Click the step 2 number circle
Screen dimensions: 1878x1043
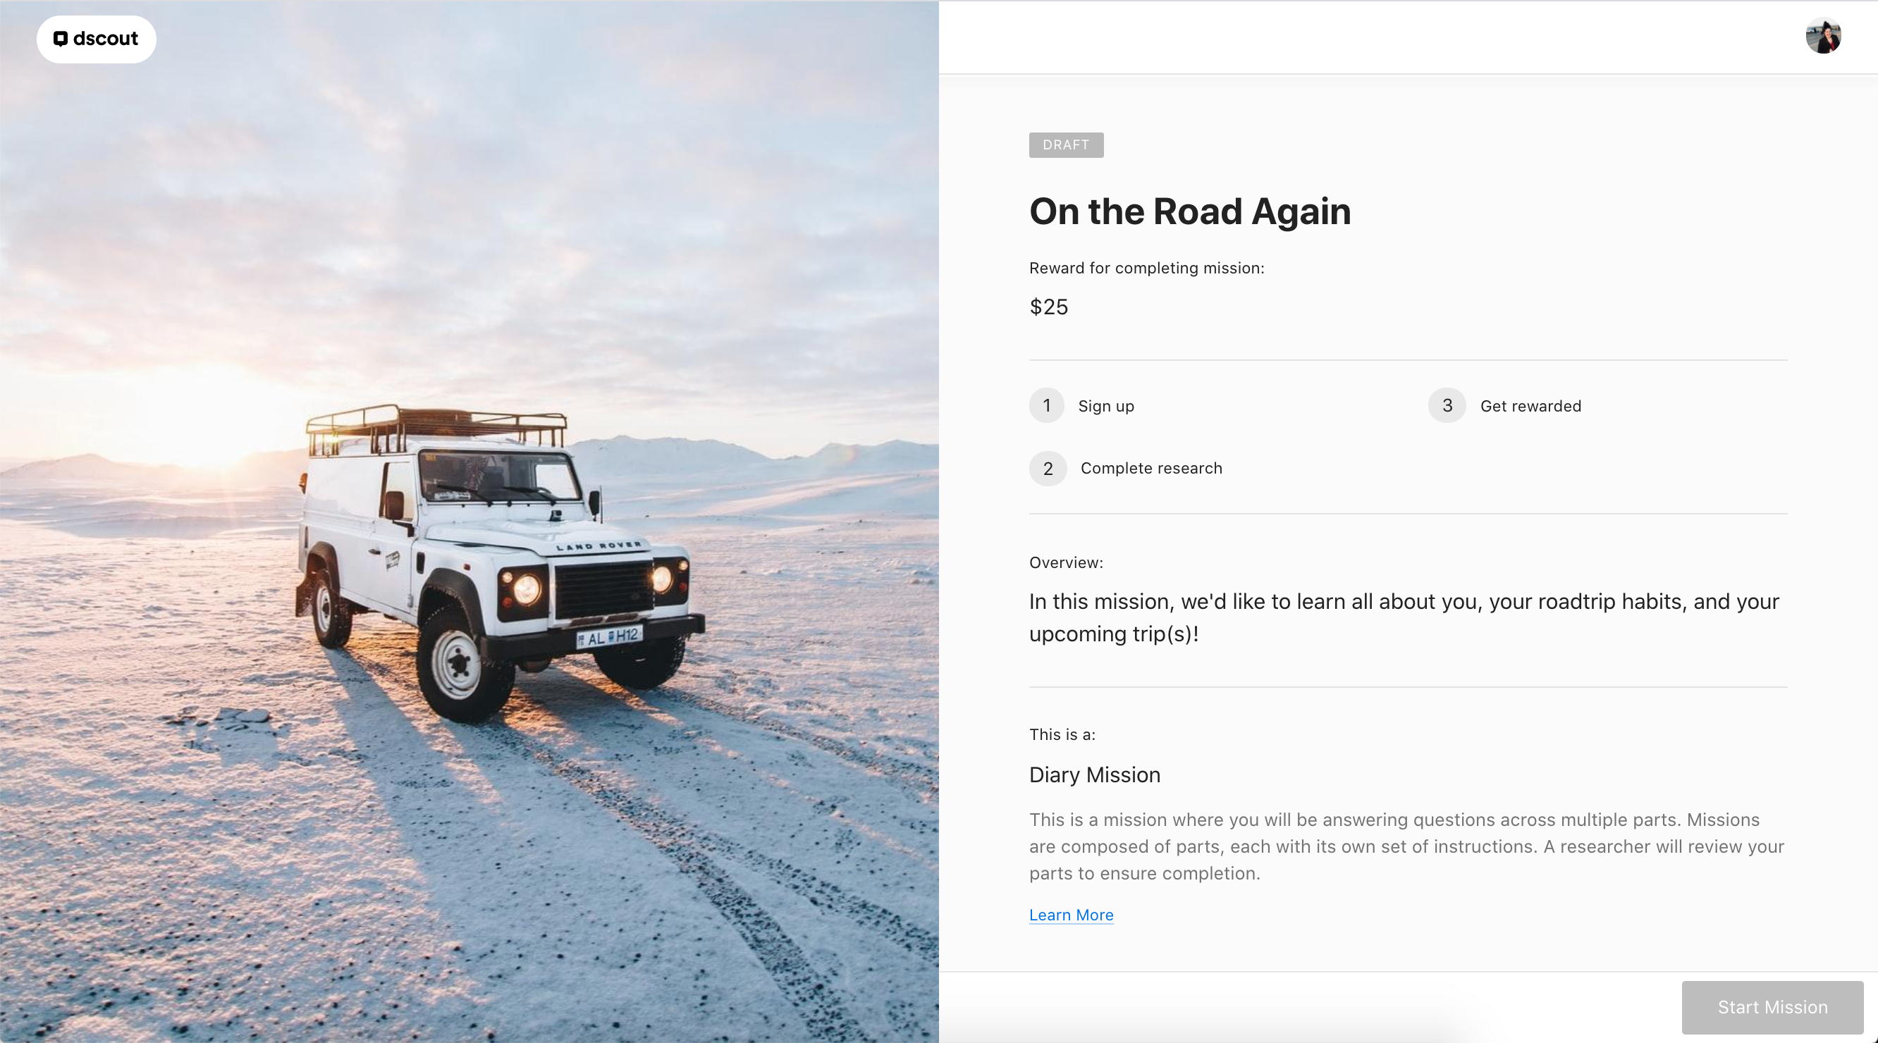tap(1048, 469)
